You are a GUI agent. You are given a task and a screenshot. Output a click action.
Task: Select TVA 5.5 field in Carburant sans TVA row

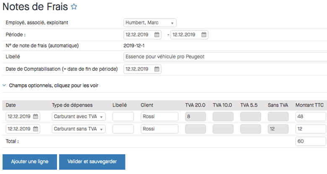click(x=251, y=129)
